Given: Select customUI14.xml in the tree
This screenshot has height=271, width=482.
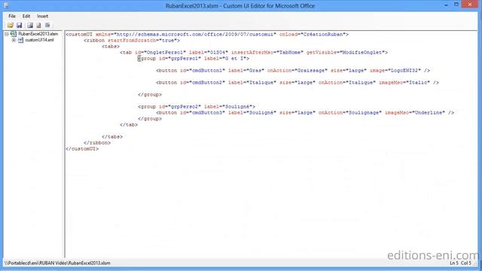Looking at the screenshot, I should [x=39, y=40].
